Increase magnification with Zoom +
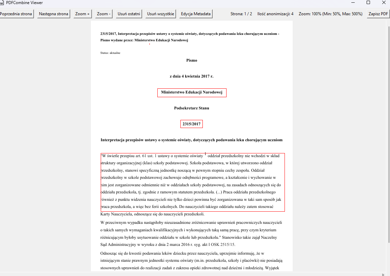The width and height of the screenshot is (390, 276). [82, 14]
